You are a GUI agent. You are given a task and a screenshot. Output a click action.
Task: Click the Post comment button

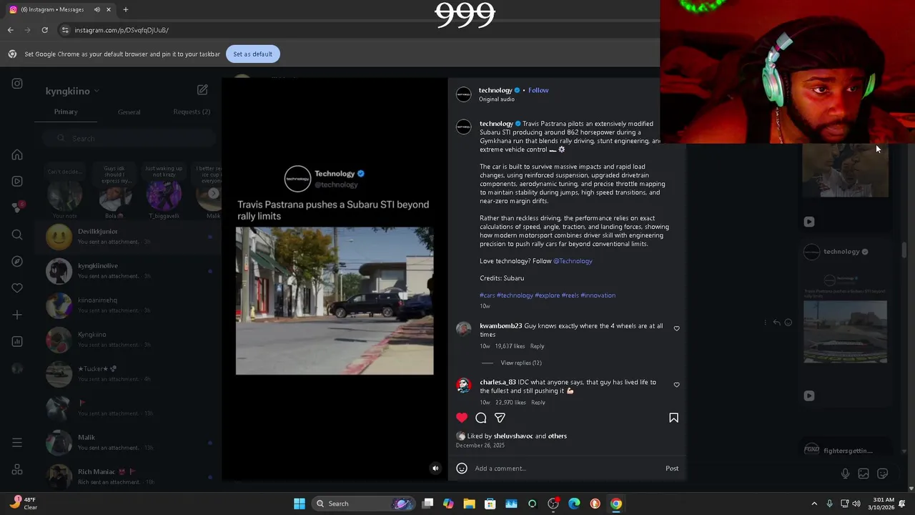[672, 469]
